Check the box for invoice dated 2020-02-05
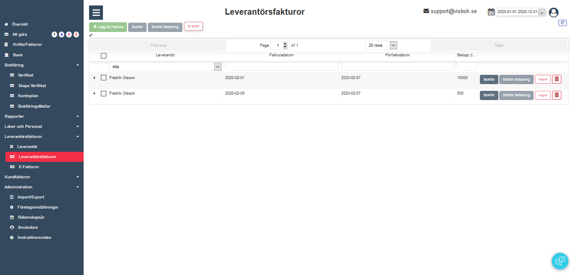Screen dimensions: 574x275 click(104, 93)
